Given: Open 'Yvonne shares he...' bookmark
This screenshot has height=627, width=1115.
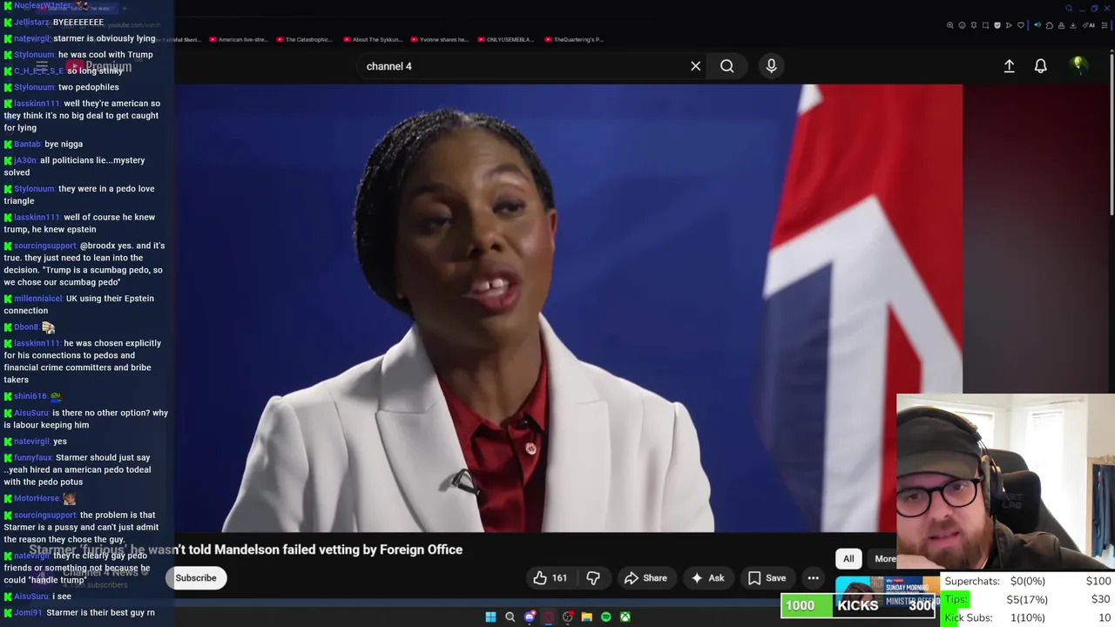Looking at the screenshot, I should coord(439,39).
